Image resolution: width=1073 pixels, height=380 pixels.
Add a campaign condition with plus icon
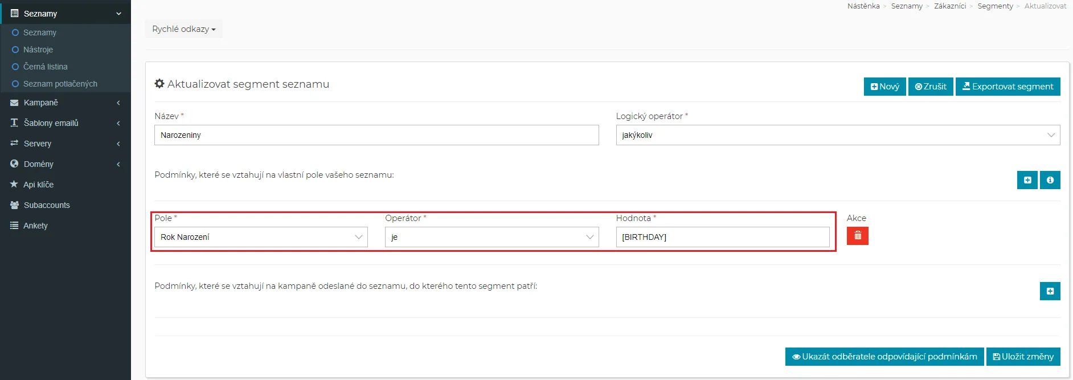(1050, 291)
